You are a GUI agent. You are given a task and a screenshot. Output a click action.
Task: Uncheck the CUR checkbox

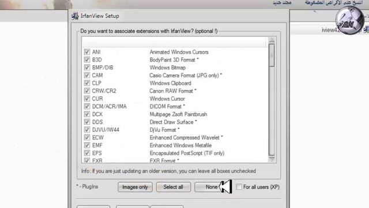(87, 99)
